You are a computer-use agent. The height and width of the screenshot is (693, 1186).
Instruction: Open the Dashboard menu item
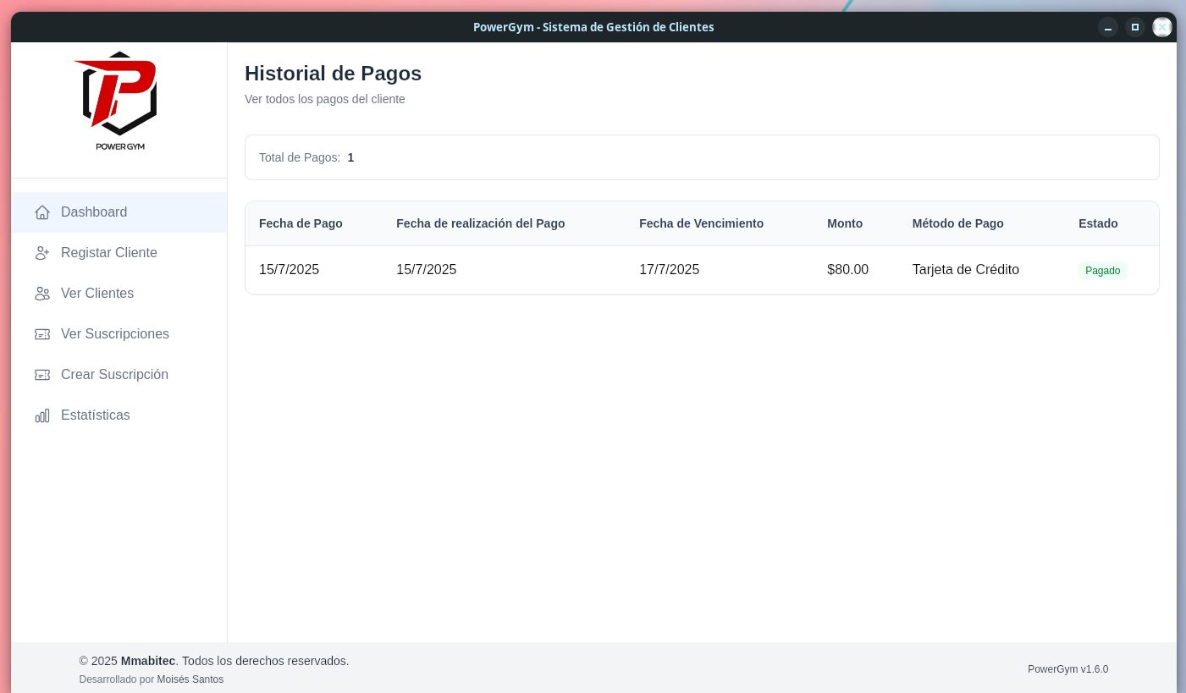point(119,212)
